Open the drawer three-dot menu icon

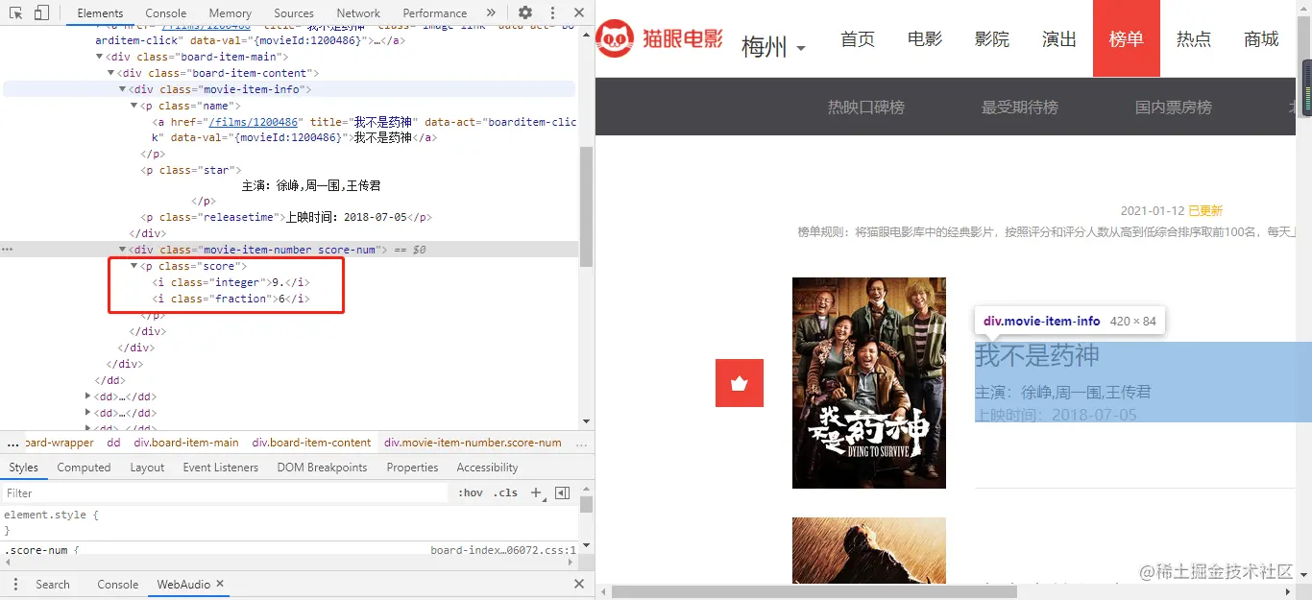point(14,584)
